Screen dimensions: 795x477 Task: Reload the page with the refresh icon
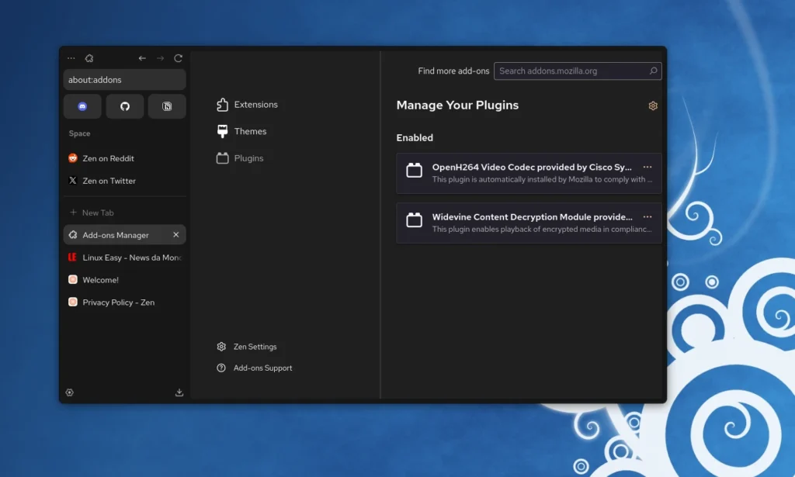[178, 58]
